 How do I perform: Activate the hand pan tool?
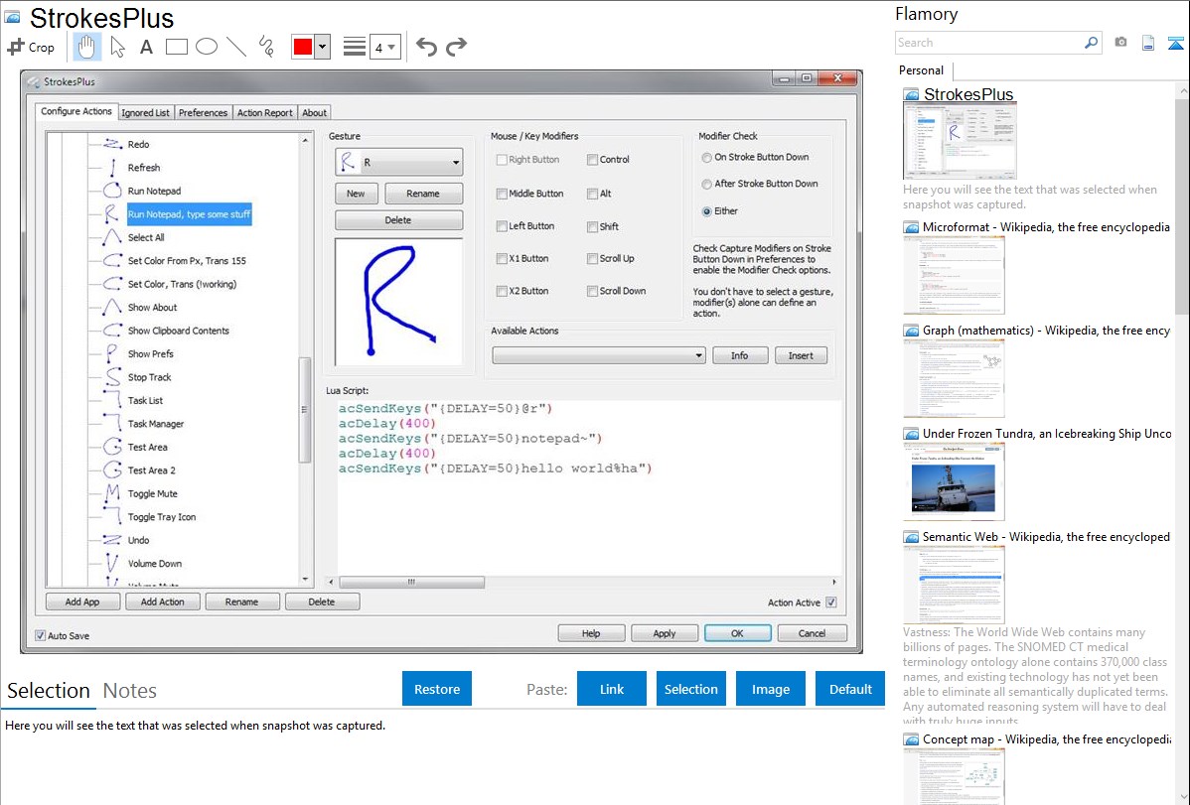pos(86,47)
